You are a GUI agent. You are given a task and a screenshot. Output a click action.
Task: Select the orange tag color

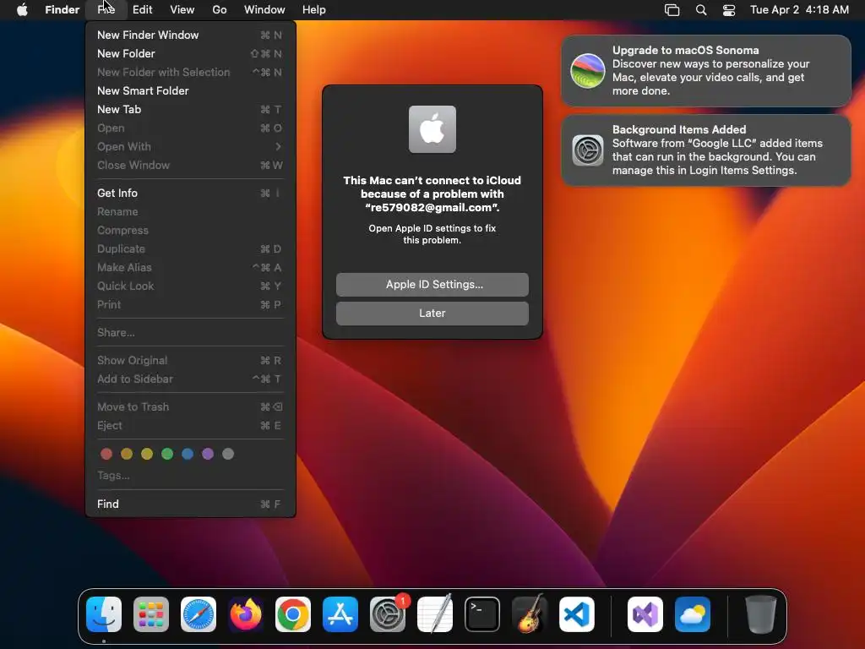point(127,454)
